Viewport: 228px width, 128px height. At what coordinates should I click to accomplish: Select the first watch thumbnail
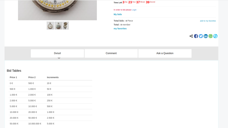pos(50,25)
